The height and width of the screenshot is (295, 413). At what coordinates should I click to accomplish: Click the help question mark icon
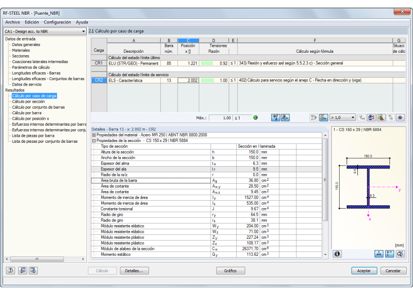pyautogui.click(x=11, y=270)
